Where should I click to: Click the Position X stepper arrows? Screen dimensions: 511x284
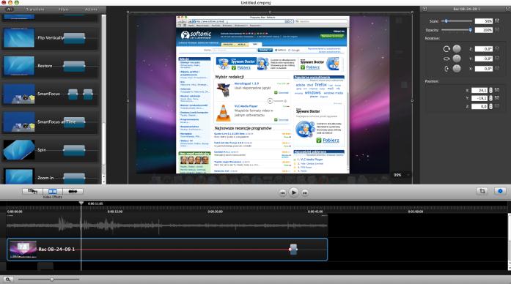(490, 90)
